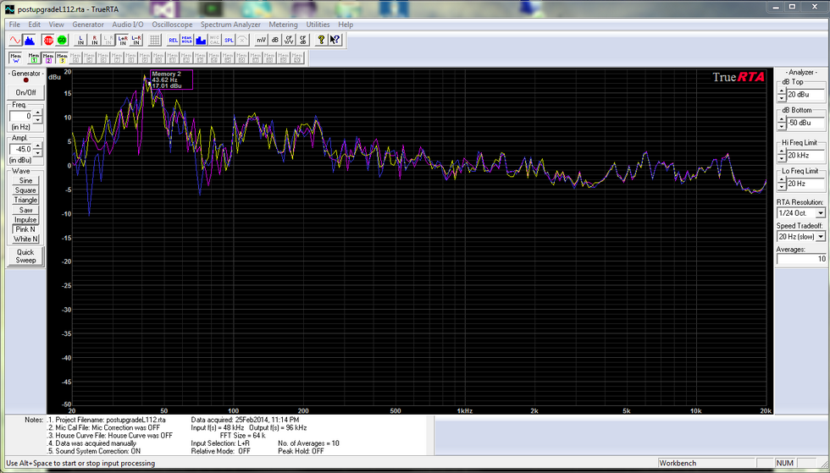Open the Spectrum Analyzer menu
Screen dimensions: 830x473
[230, 25]
